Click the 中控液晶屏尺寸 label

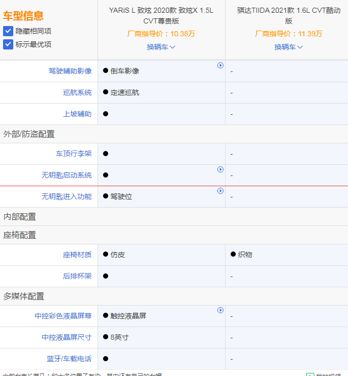66,337
